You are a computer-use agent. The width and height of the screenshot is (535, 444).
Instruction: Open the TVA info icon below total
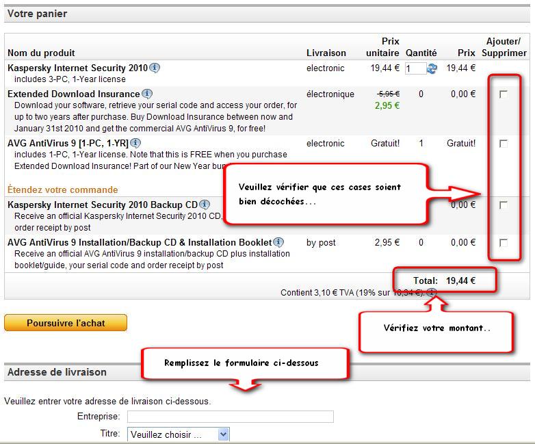point(432,292)
